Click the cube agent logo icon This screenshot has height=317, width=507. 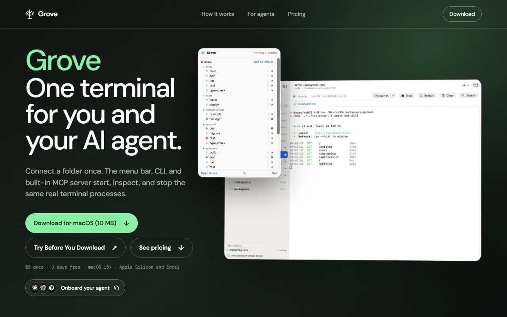pos(51,288)
